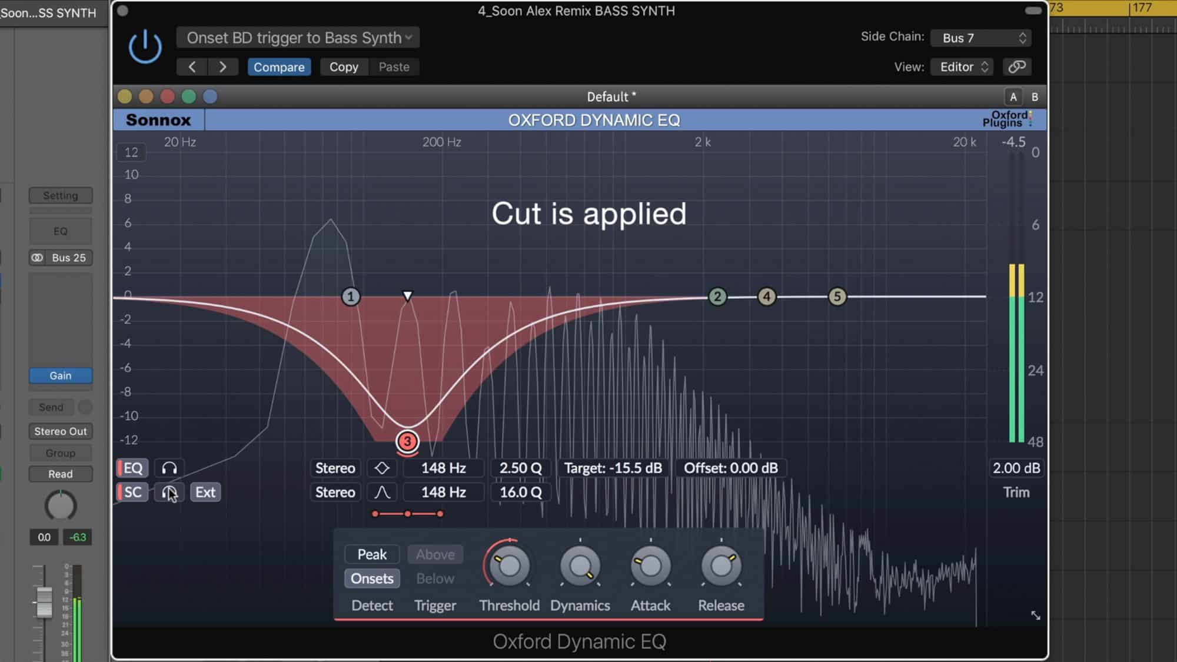Open the Side Chain Bus 7 dropdown
Screen dimensions: 1177x662
pyautogui.click(x=980, y=38)
